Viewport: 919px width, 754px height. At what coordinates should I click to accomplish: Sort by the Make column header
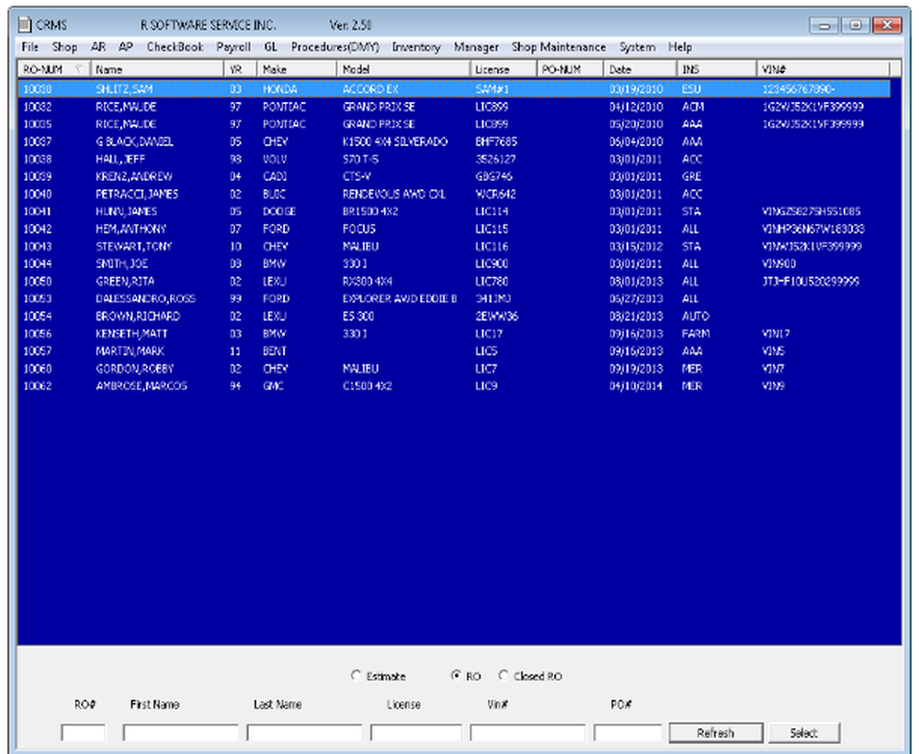297,69
